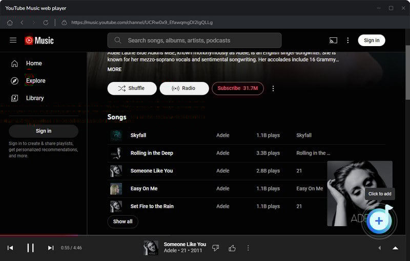
Task: Open the Cast to device icon
Action: tap(333, 40)
